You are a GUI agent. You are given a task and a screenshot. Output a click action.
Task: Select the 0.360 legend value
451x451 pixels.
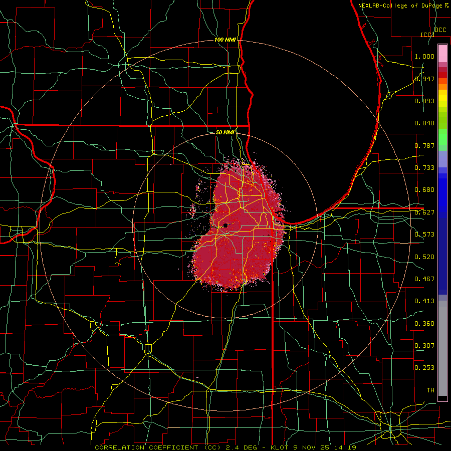424,324
